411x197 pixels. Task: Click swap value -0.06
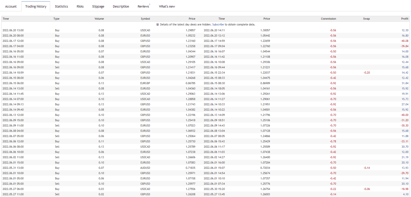367,189
